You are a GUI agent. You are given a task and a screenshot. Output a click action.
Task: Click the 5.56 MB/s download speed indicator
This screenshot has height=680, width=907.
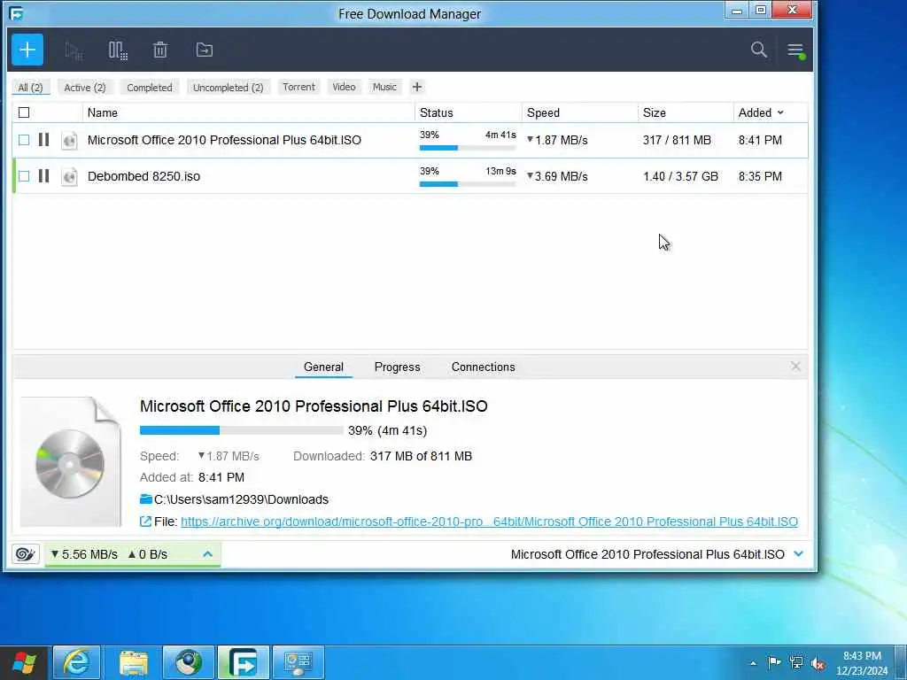[84, 554]
